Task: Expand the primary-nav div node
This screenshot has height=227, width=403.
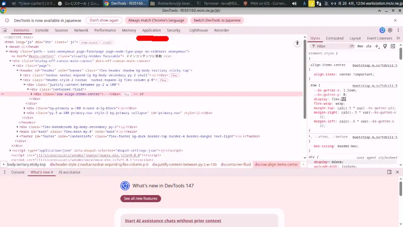Action: coord(25,113)
